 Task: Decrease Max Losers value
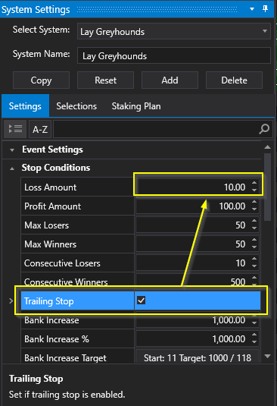pos(254,228)
